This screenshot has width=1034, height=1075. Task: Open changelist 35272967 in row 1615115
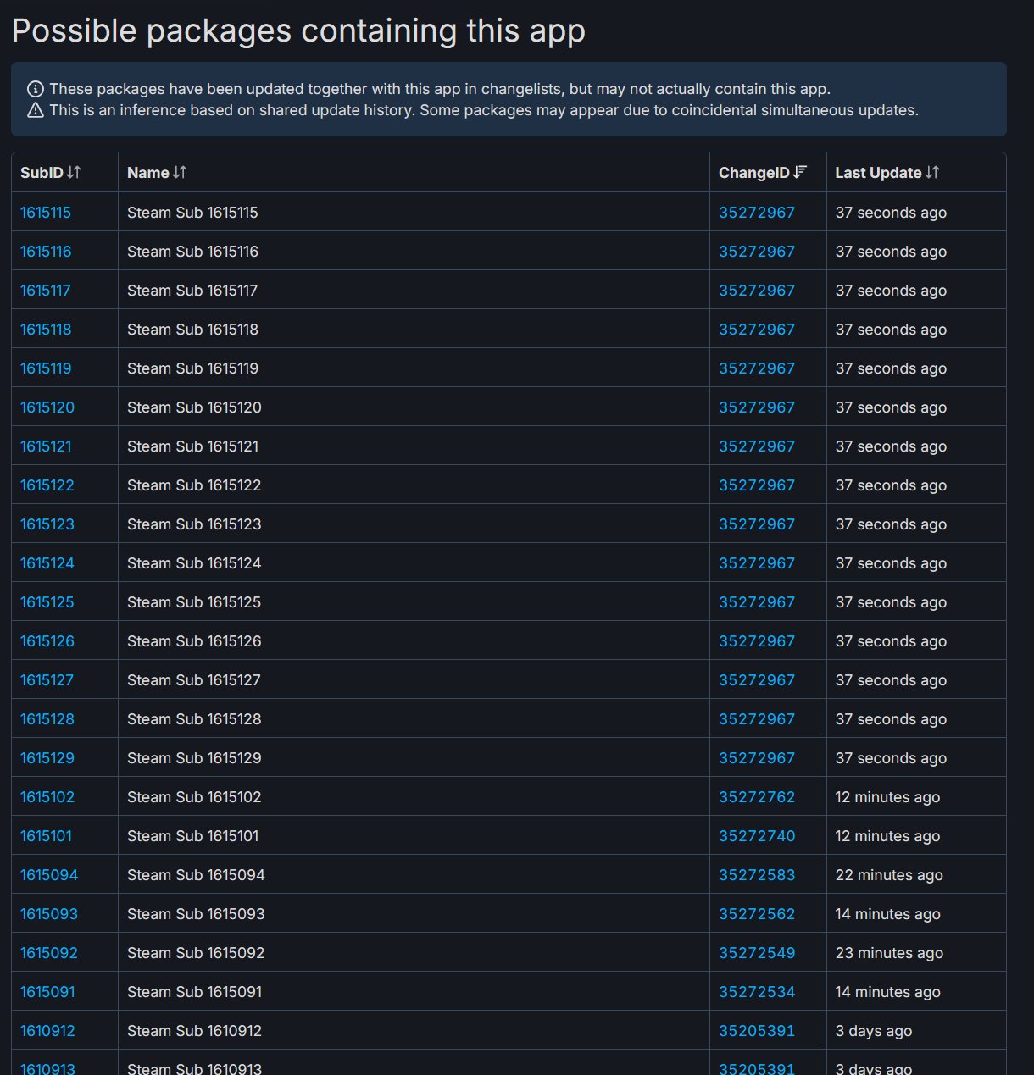pyautogui.click(x=757, y=213)
